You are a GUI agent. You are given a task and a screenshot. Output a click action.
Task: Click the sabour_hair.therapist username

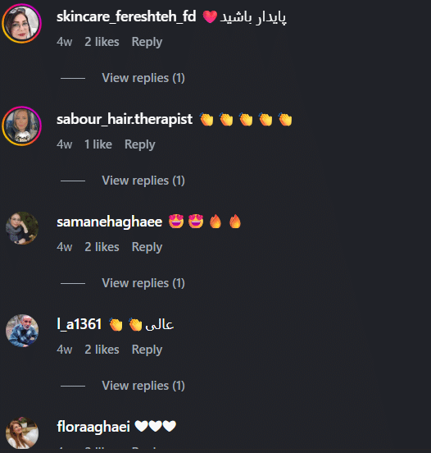[x=125, y=119]
